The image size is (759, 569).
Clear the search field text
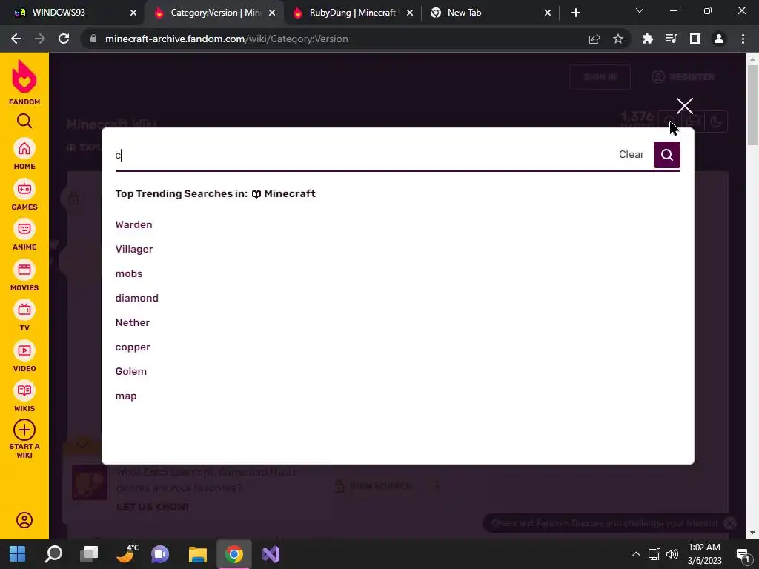click(632, 154)
